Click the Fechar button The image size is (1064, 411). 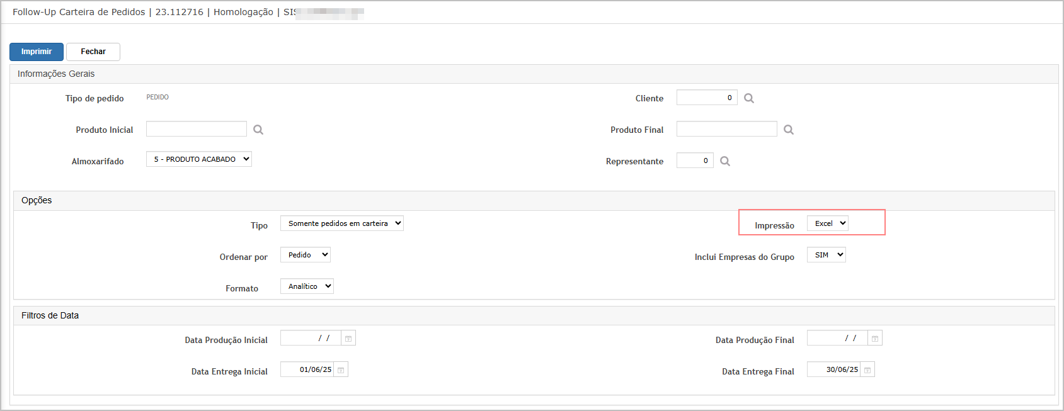click(x=93, y=52)
